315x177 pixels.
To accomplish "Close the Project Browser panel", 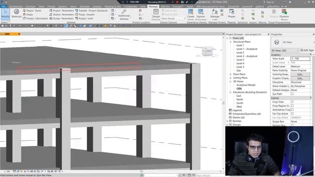I will [x=268, y=34].
